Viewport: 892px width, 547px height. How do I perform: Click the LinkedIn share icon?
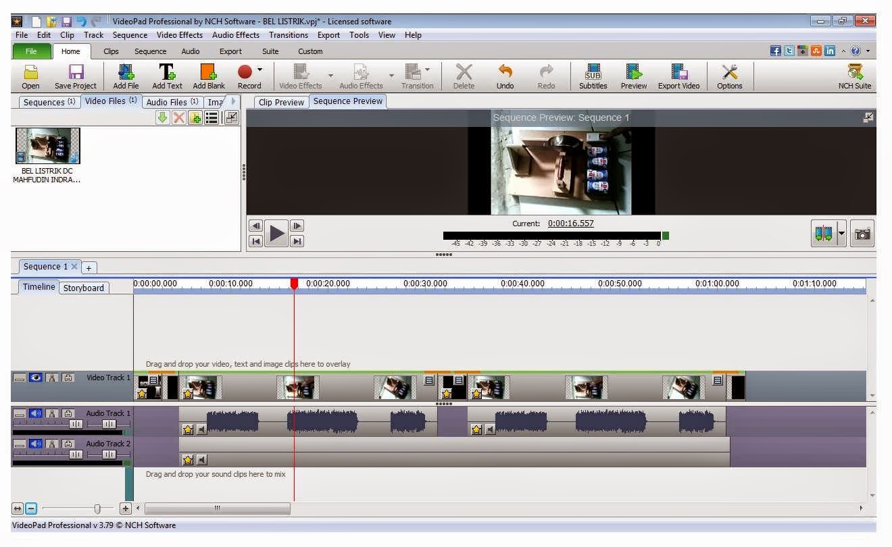point(830,51)
